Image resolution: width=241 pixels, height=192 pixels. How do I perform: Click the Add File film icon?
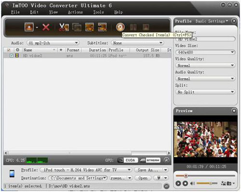tap(29, 27)
